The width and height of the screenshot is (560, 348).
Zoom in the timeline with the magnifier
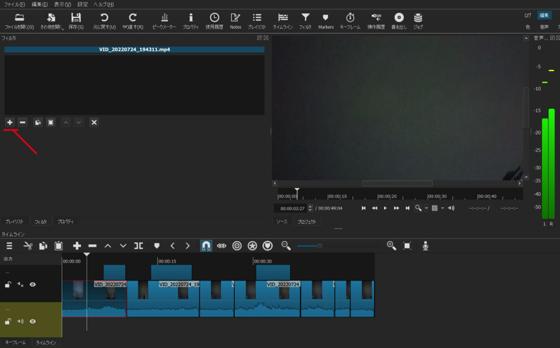[x=391, y=245]
